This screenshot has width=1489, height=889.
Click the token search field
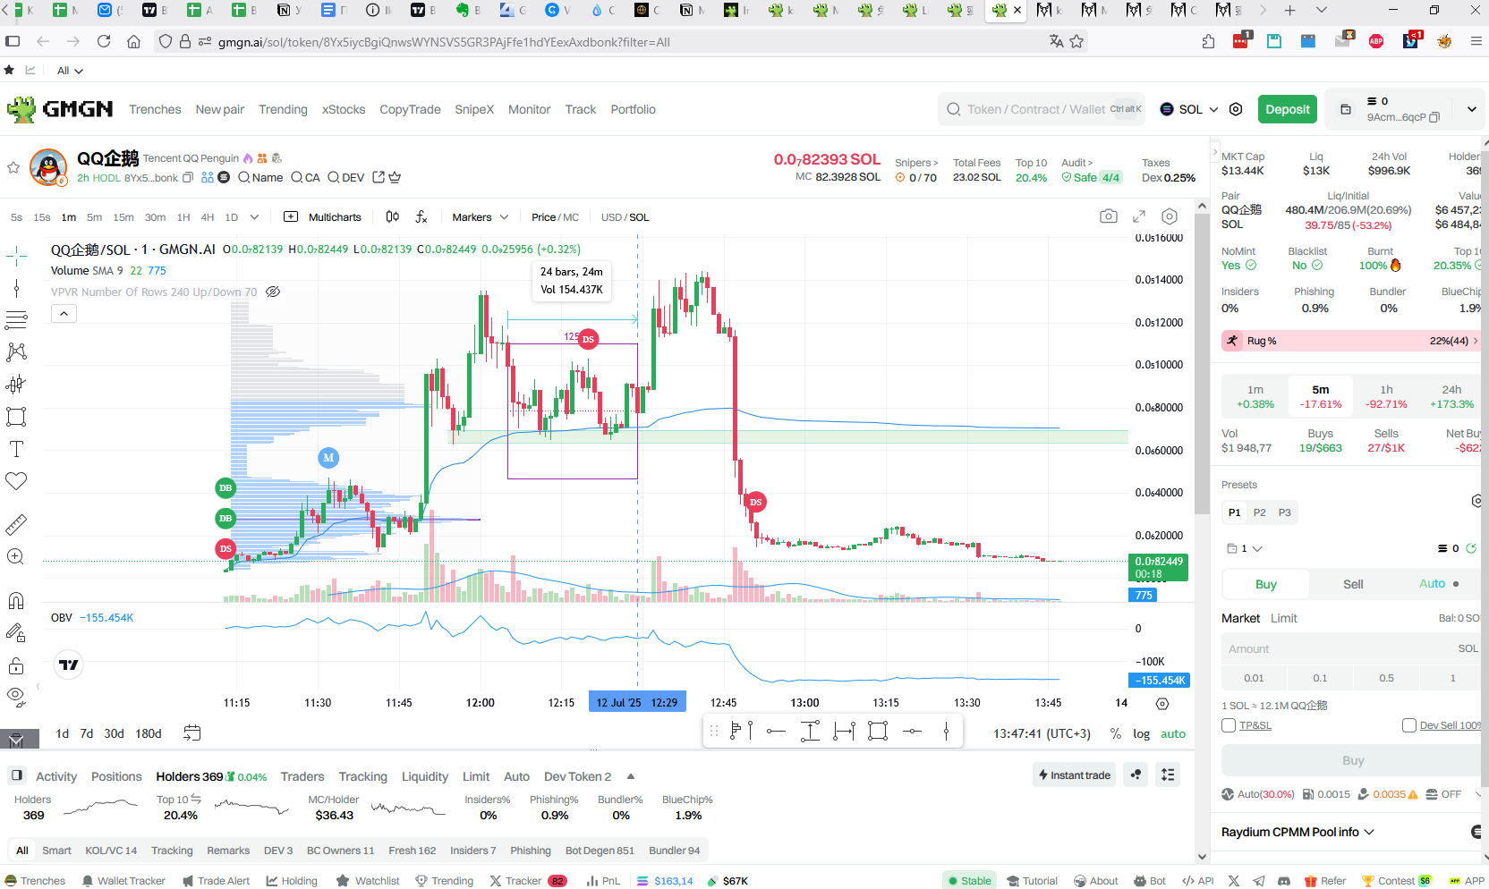pos(1042,109)
